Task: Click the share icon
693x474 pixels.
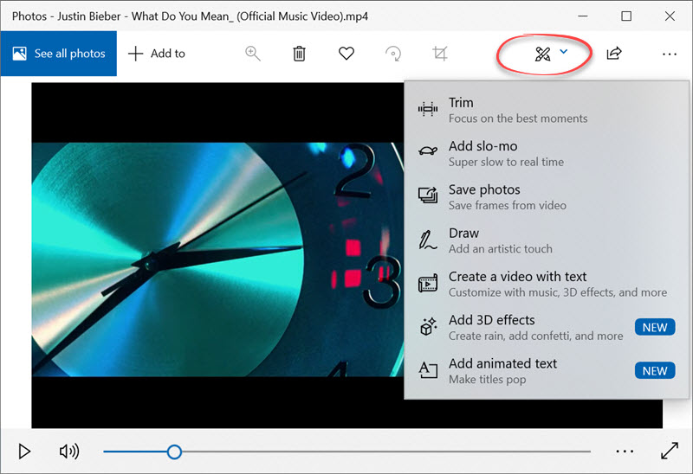Action: point(614,54)
